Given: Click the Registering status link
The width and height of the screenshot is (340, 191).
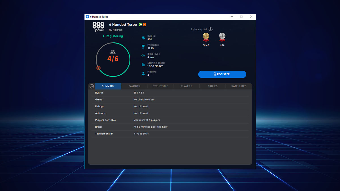Looking at the screenshot, I should coord(113,36).
